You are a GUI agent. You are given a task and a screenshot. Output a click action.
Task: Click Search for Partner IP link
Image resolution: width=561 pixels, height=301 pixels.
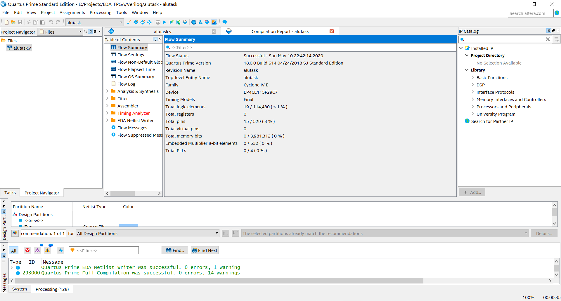pyautogui.click(x=493, y=121)
